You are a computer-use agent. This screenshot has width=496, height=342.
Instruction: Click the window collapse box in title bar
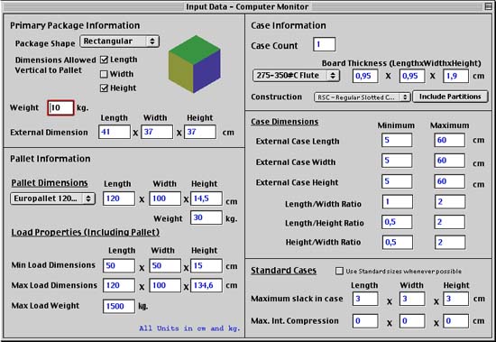coord(489,6)
